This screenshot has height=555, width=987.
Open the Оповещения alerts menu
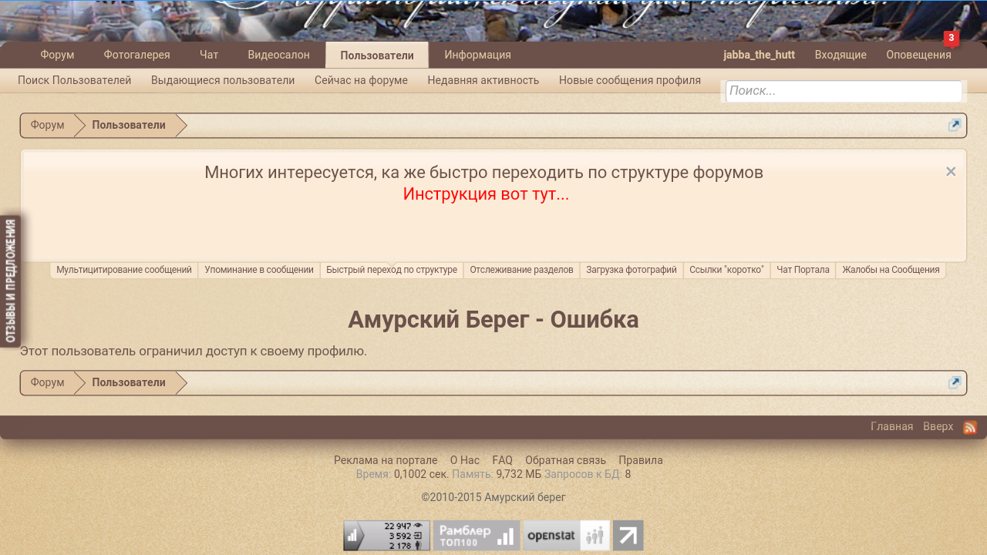918,55
